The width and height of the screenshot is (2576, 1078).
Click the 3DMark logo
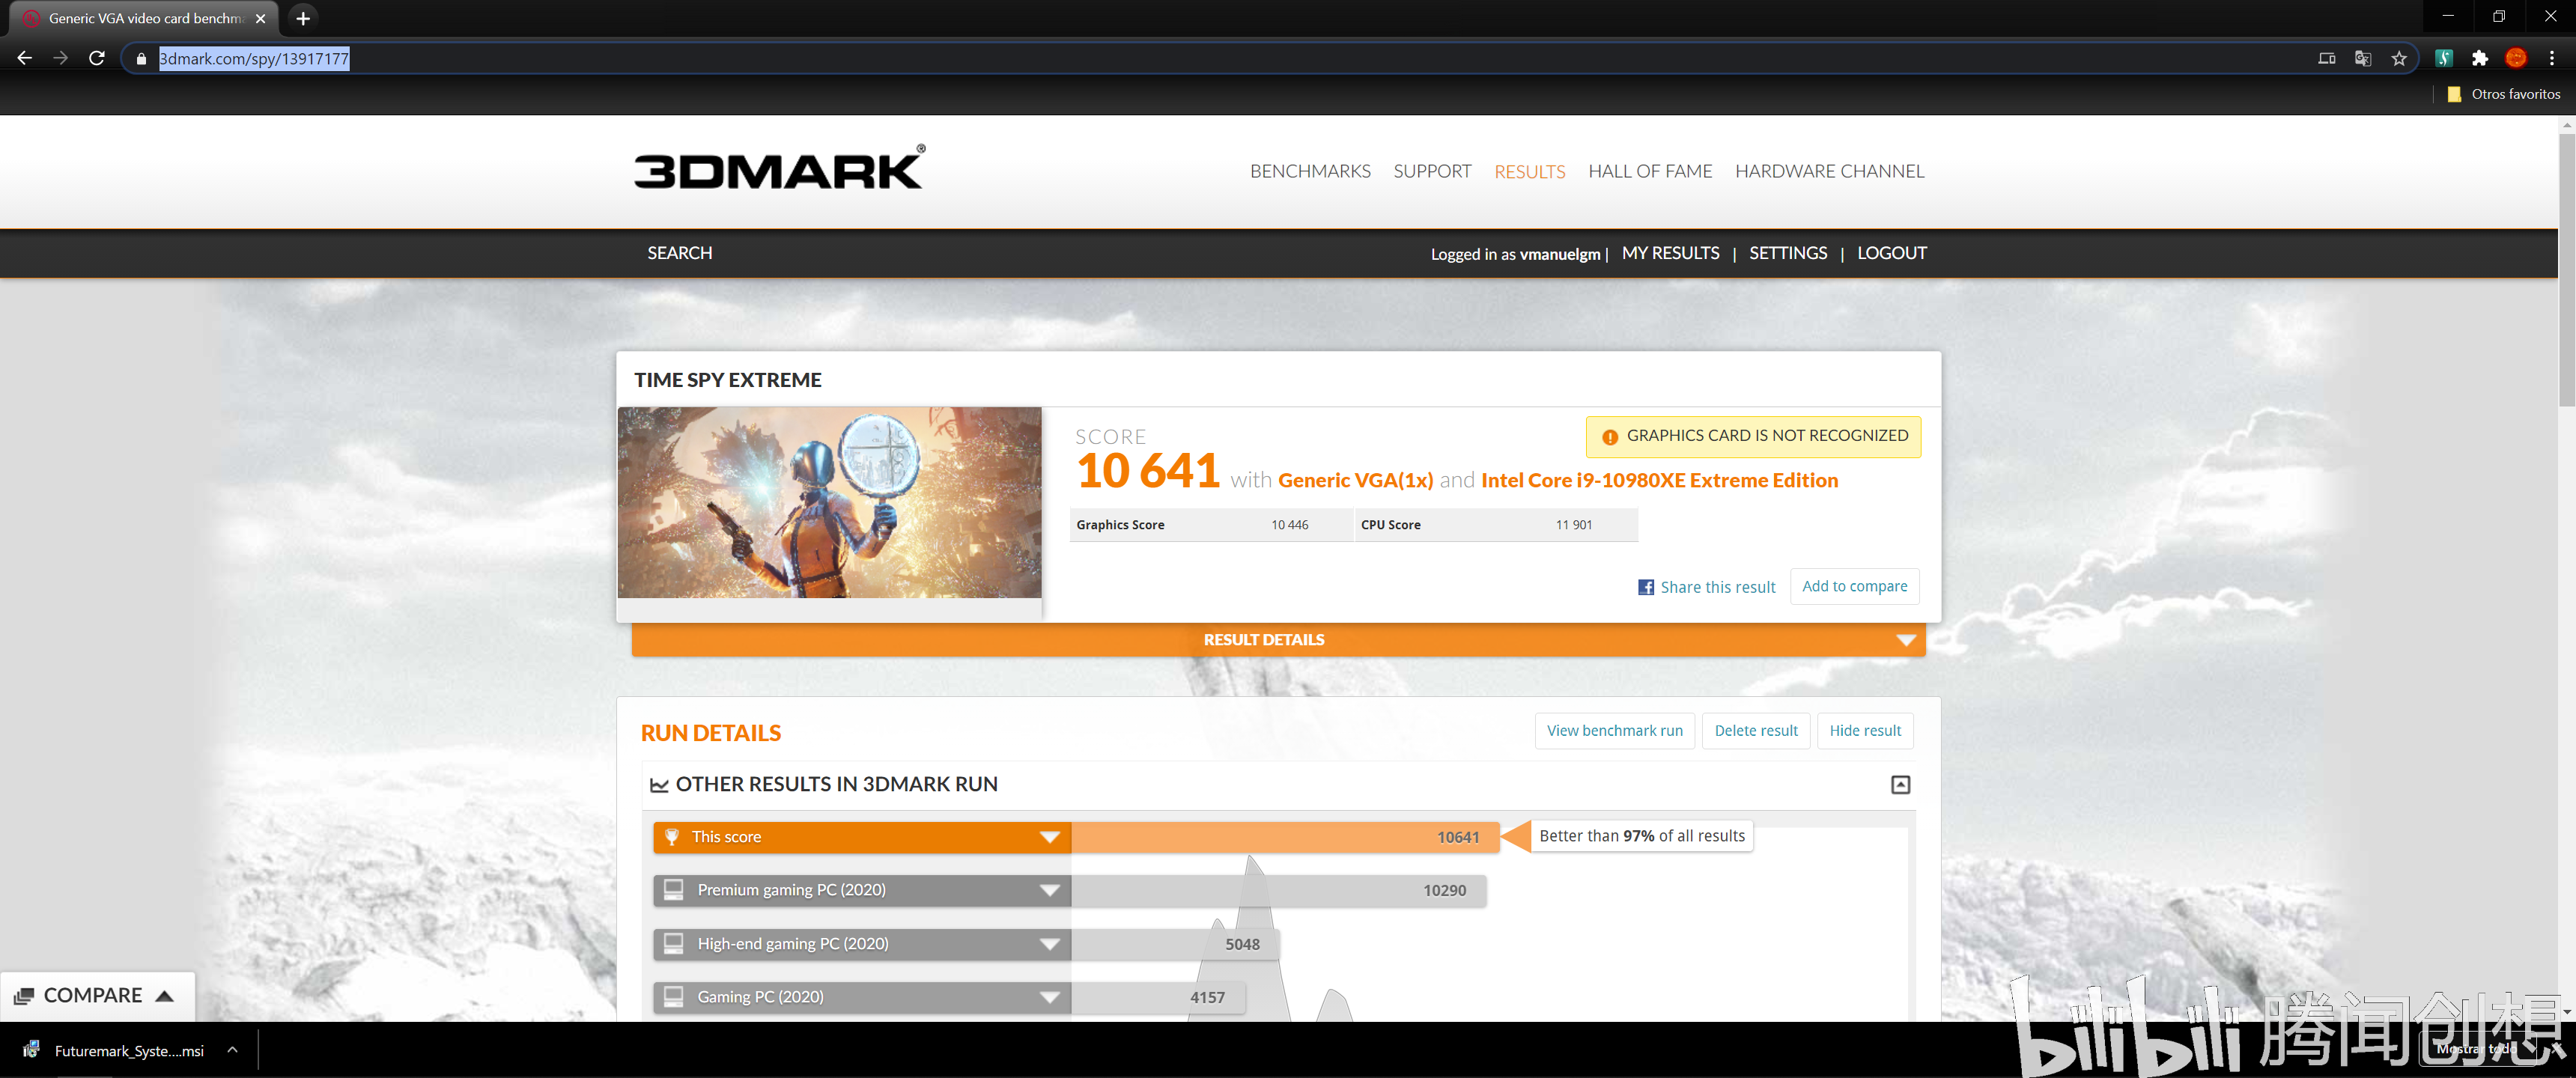(x=779, y=169)
